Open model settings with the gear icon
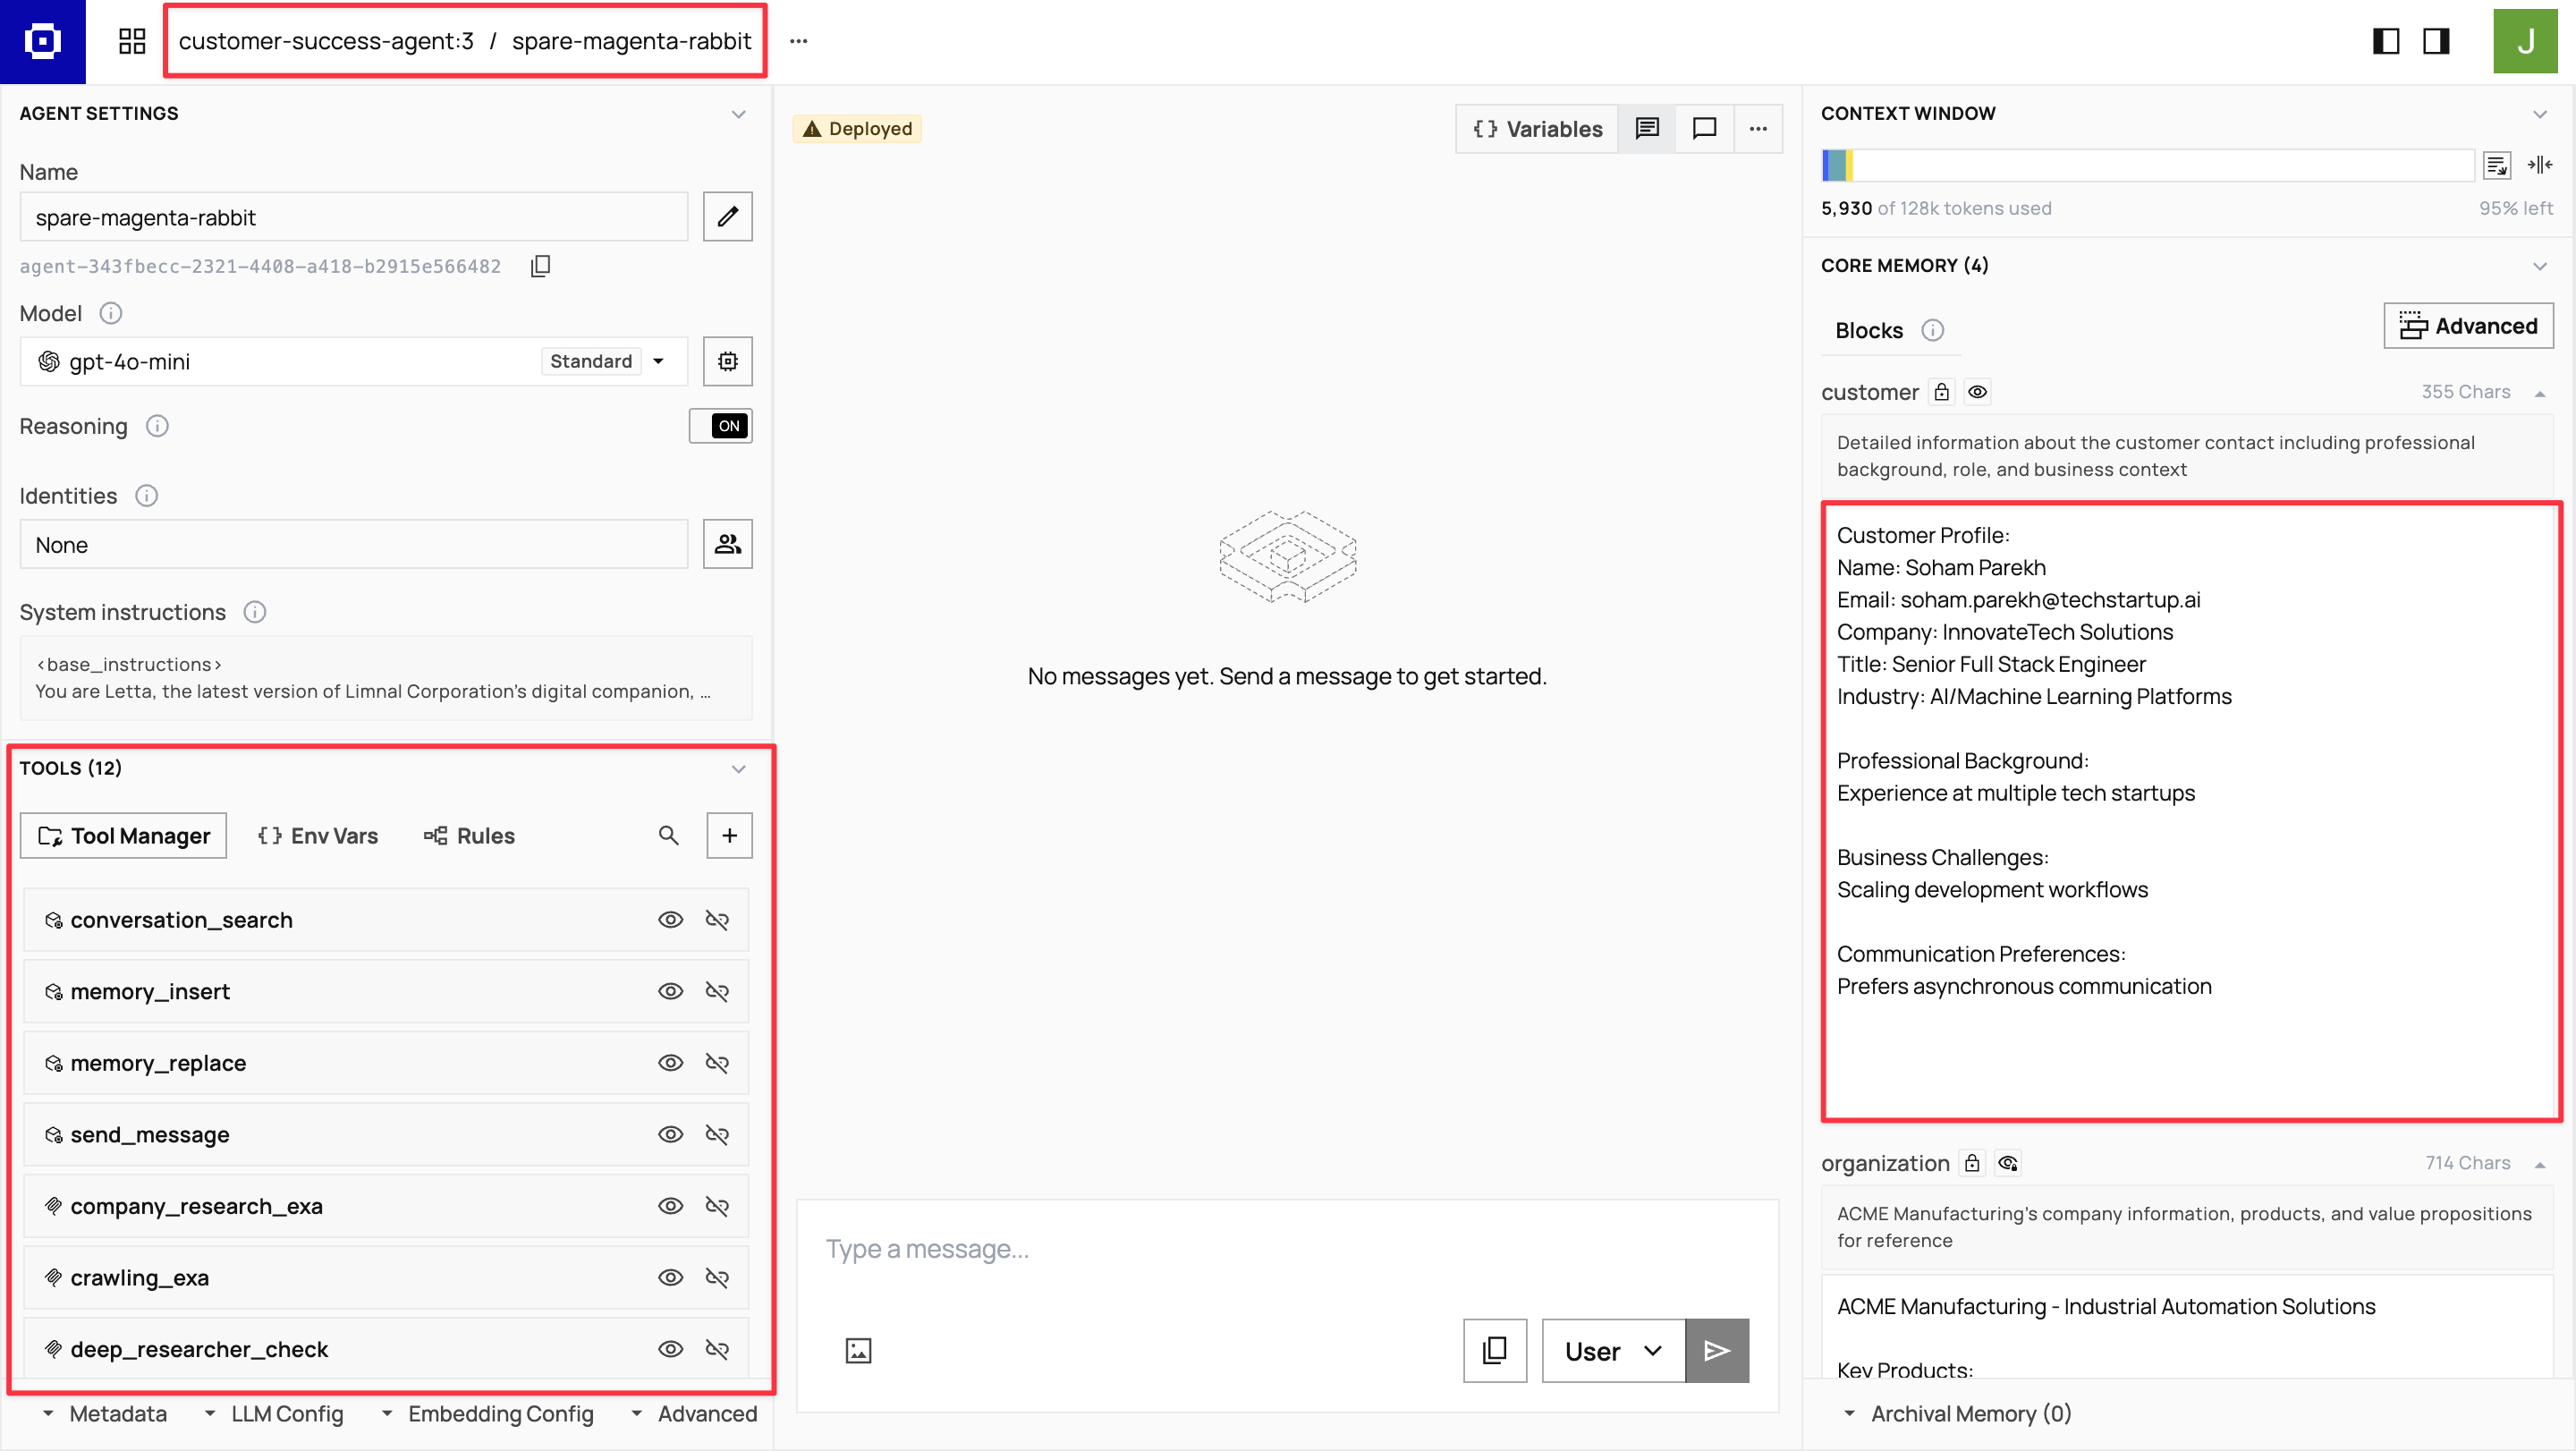The image size is (2576, 1451). point(728,361)
